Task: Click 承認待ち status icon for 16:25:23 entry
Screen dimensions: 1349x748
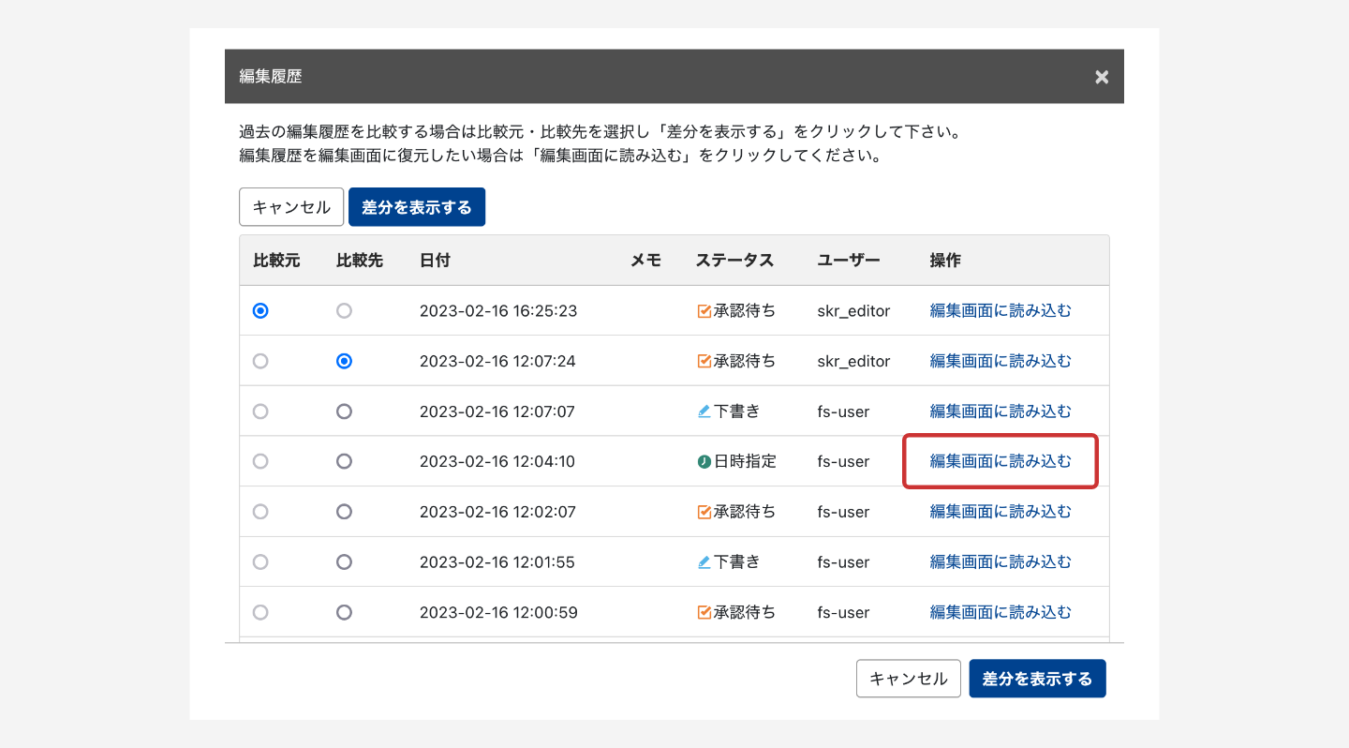Action: coord(704,311)
